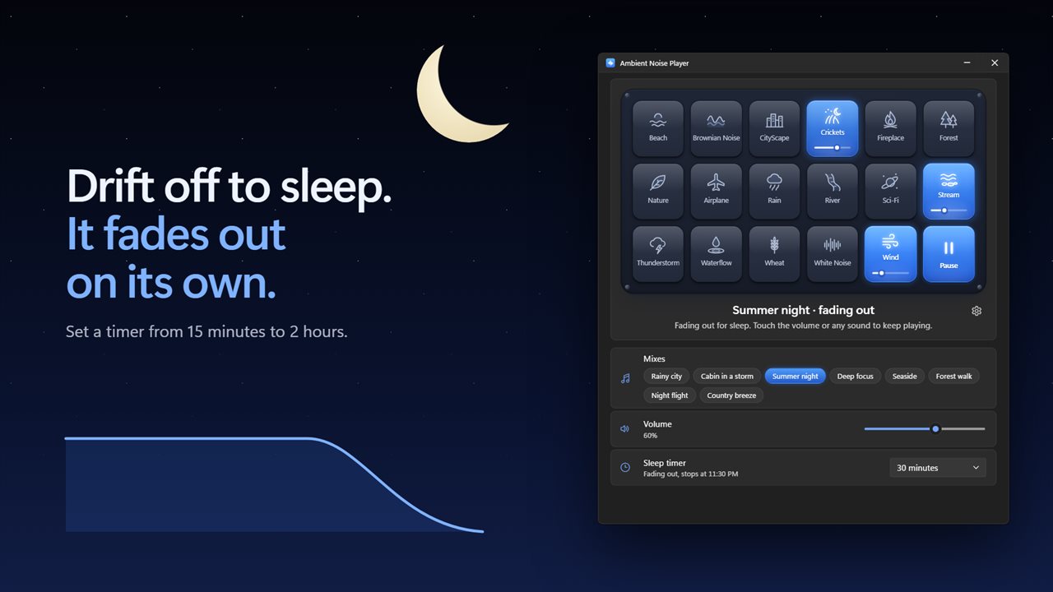
Task: Click the clock icon beside Sleep timer
Action: point(625,467)
